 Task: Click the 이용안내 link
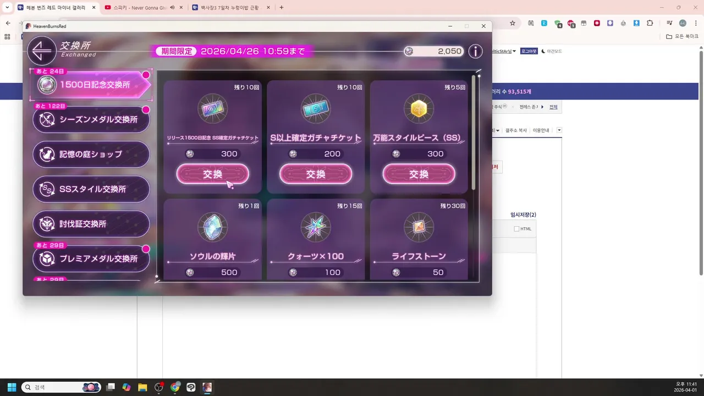click(541, 130)
